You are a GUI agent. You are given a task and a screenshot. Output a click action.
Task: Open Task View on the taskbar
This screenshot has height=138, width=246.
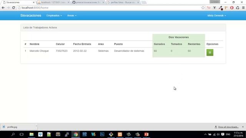coord(22,135)
